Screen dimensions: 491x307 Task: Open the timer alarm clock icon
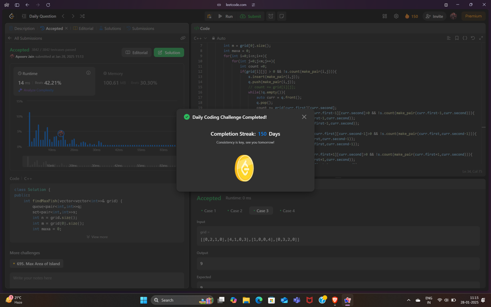point(271,16)
